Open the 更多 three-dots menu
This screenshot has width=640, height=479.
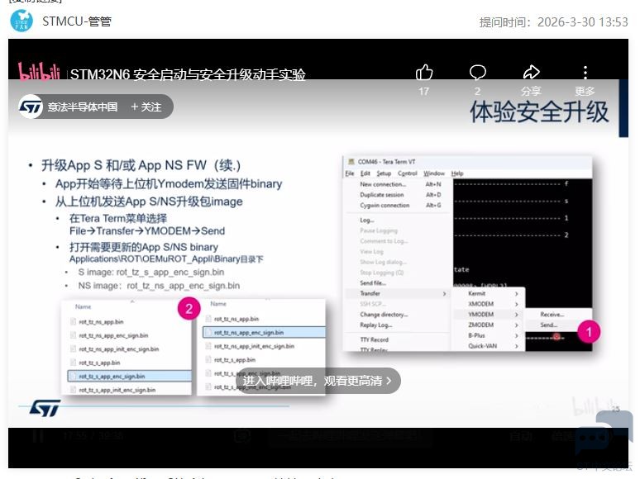585,73
